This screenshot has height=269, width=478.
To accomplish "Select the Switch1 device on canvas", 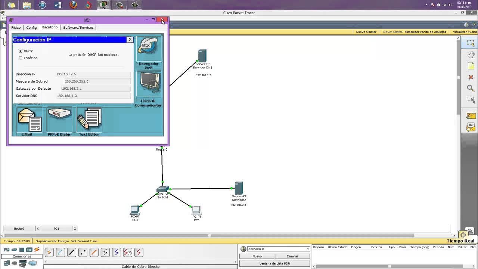I will click(x=162, y=189).
